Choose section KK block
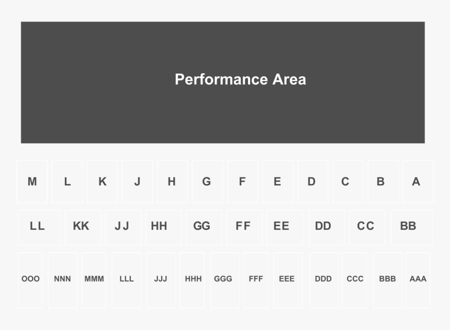This screenshot has width=450, height=330. click(x=81, y=226)
